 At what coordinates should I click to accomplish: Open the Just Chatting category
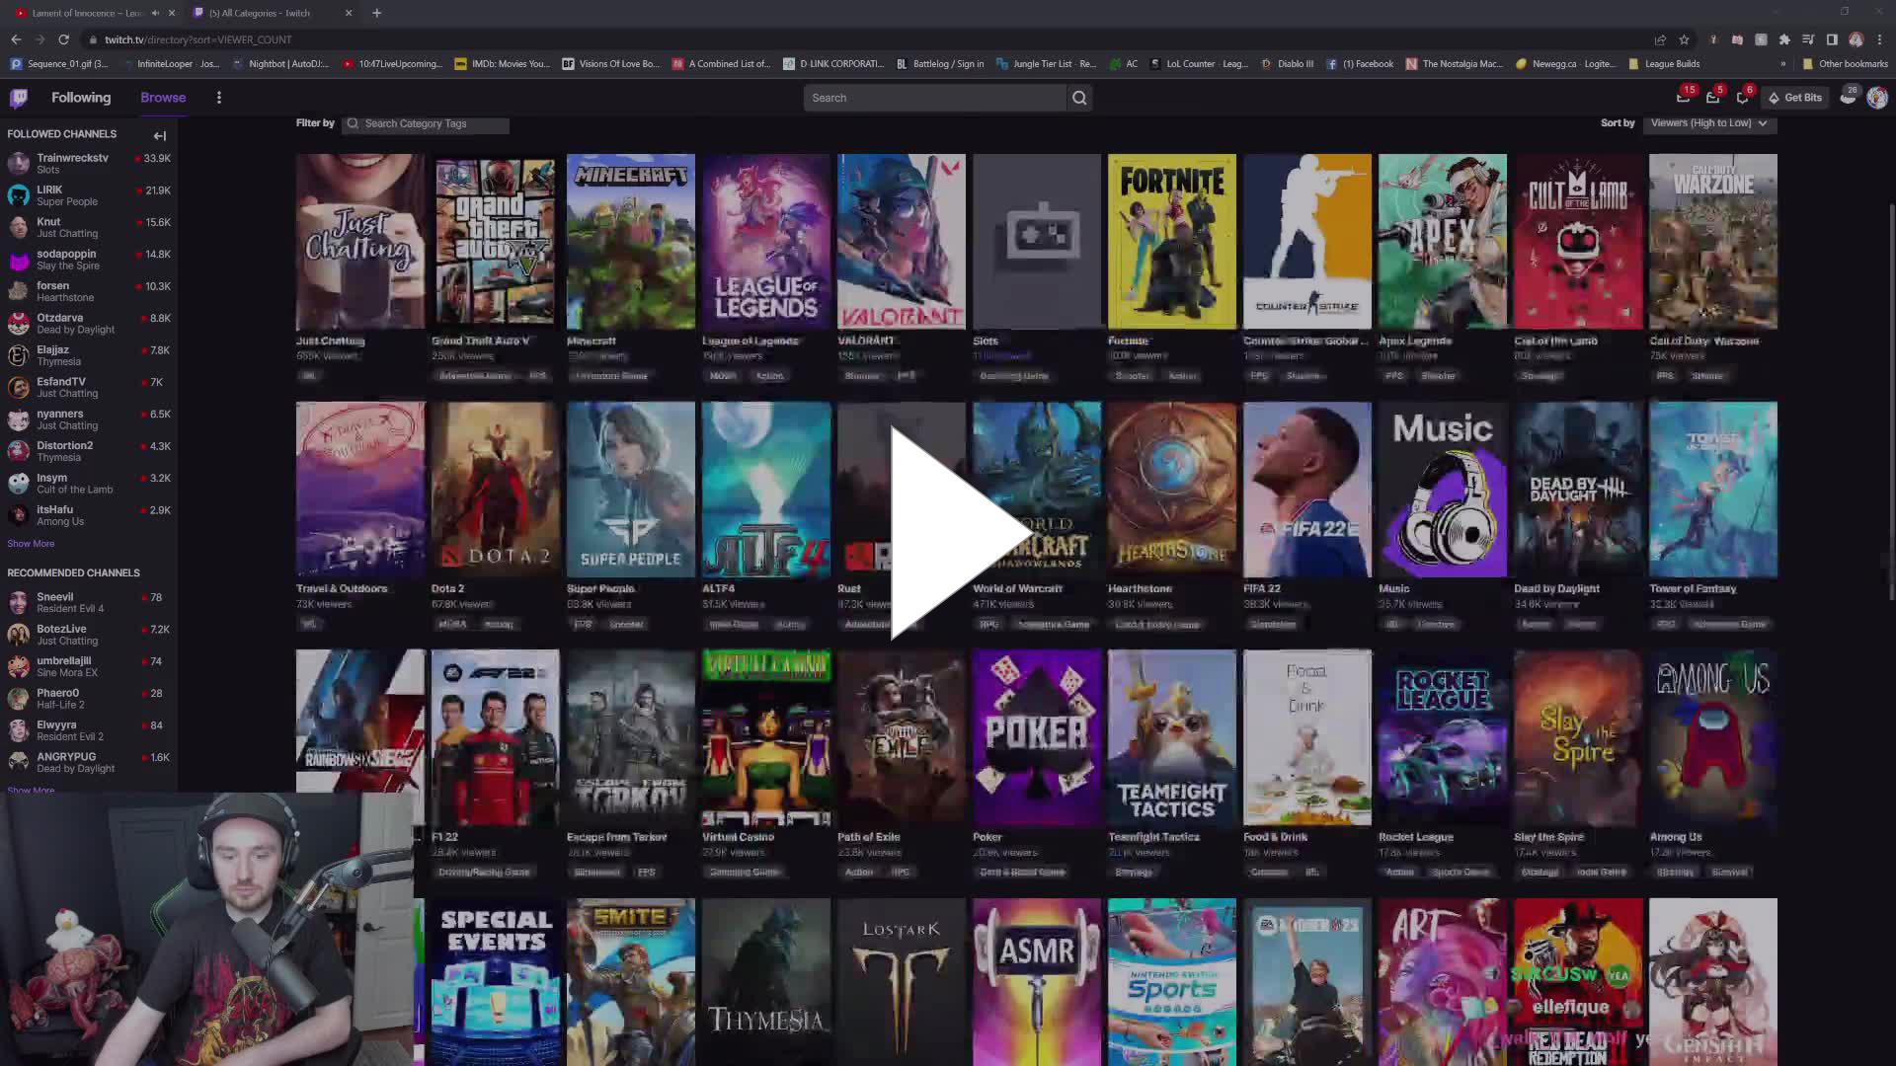[x=359, y=240]
